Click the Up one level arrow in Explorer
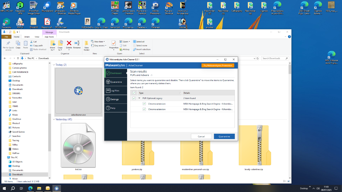The height and width of the screenshot is (192, 342). [18, 58]
